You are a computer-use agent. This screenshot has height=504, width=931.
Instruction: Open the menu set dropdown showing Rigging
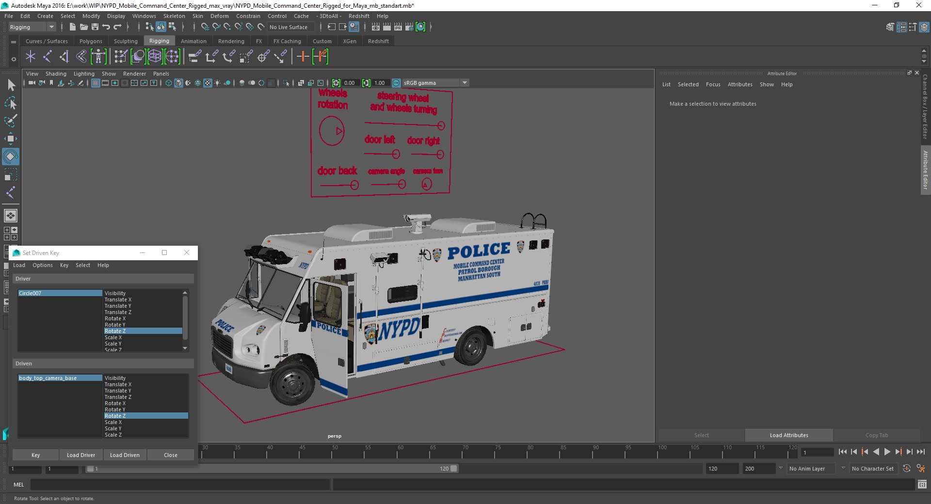(x=32, y=27)
